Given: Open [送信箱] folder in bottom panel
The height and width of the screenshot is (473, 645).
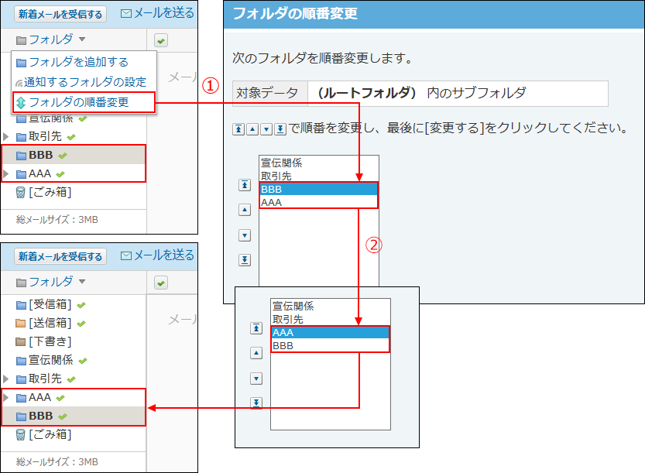Looking at the screenshot, I should pyautogui.click(x=50, y=323).
